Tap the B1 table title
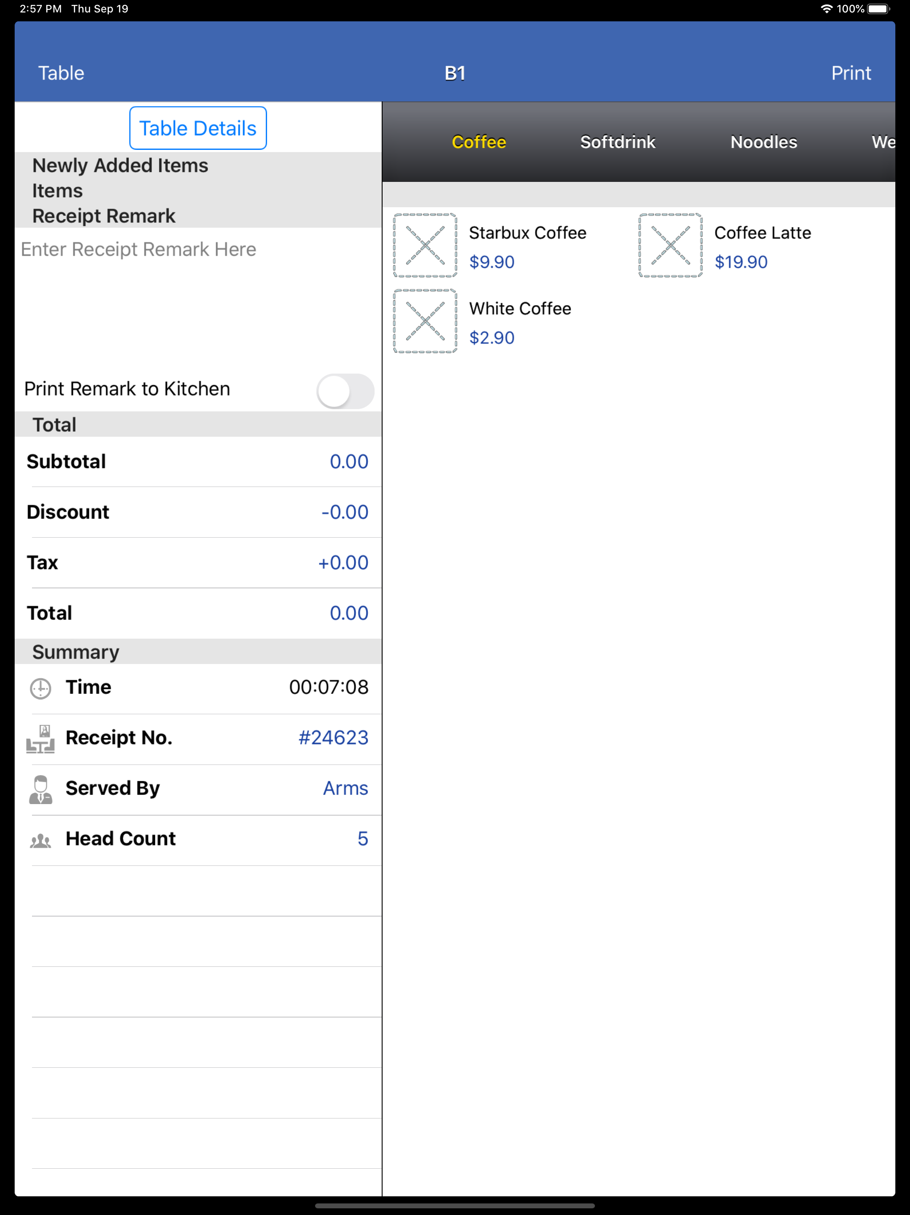Viewport: 910px width, 1215px height. click(x=455, y=73)
